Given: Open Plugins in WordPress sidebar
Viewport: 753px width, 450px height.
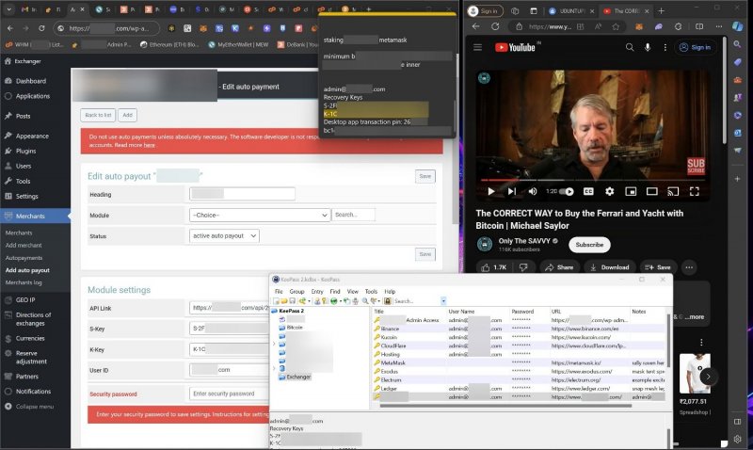Looking at the screenshot, I should click(x=26, y=151).
